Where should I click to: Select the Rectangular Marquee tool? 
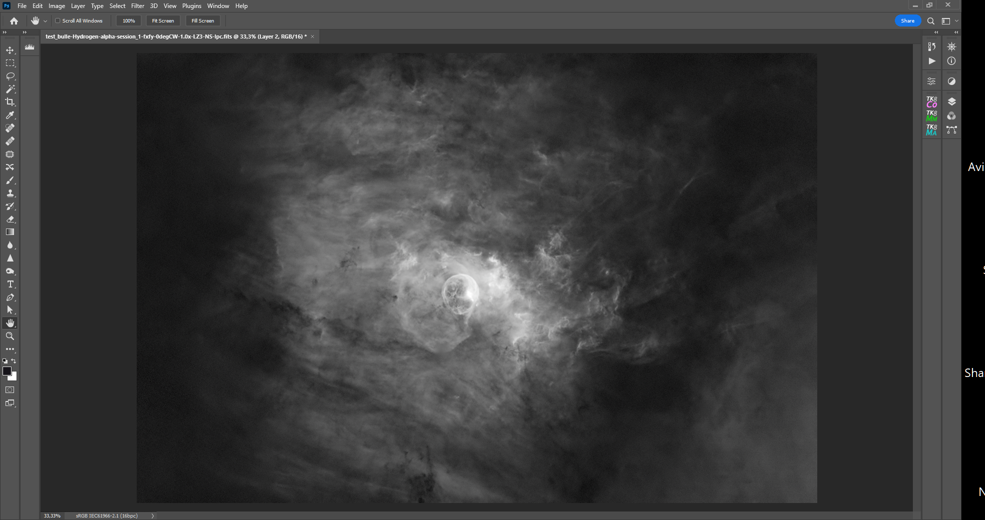pyautogui.click(x=10, y=63)
